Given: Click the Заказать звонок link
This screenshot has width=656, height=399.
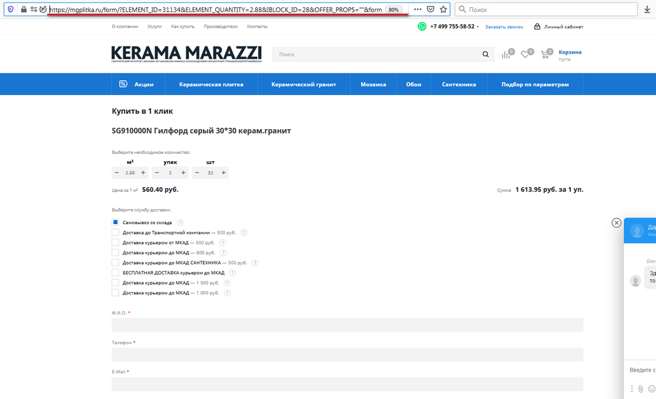Looking at the screenshot, I should [504, 27].
